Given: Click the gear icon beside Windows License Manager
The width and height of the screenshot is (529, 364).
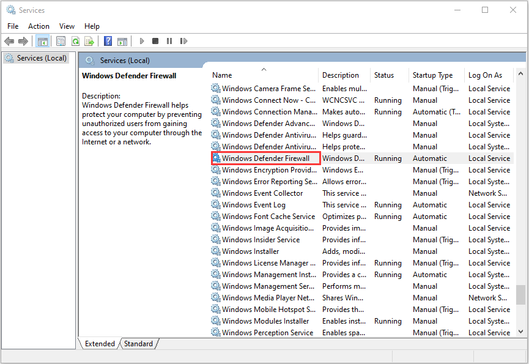Looking at the screenshot, I should coord(216,263).
